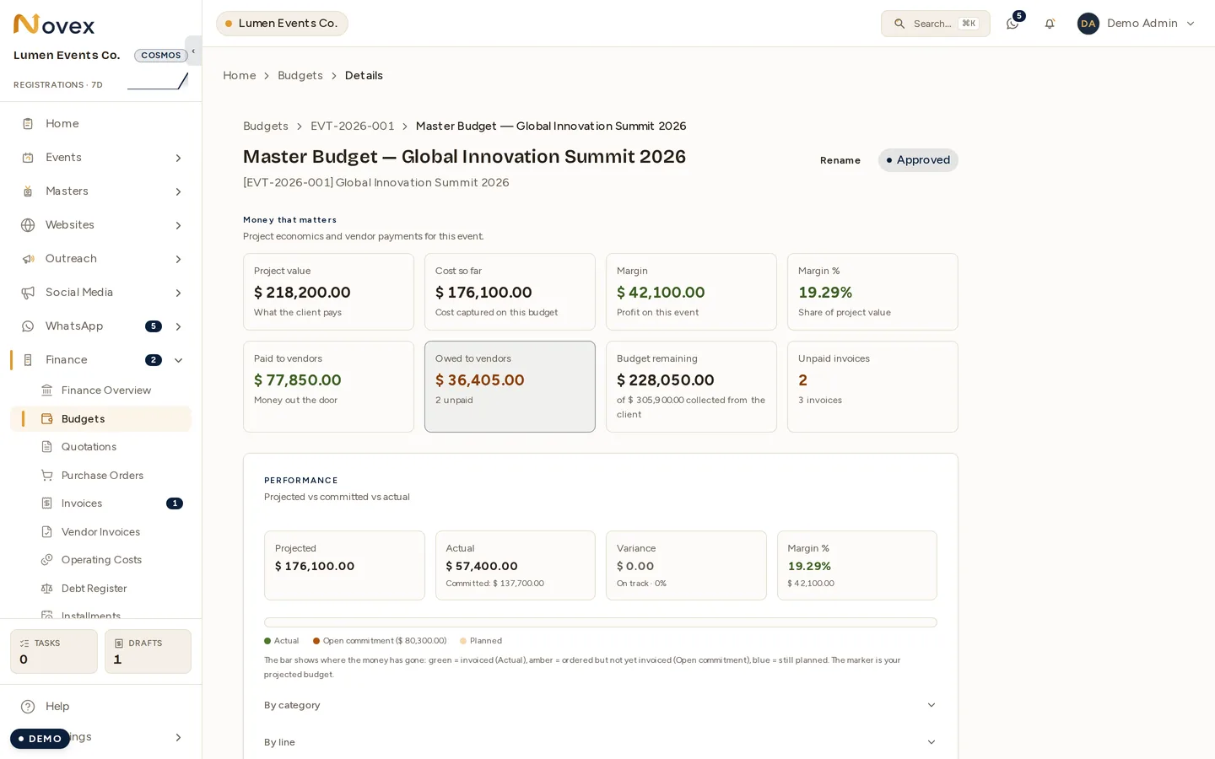Click the Purchase Orders cart icon
1215x759 pixels.
(x=47, y=476)
